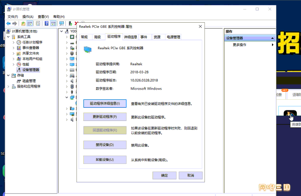Expand the 服务和应用程序 node
The height and width of the screenshot is (196, 301).
8,87
